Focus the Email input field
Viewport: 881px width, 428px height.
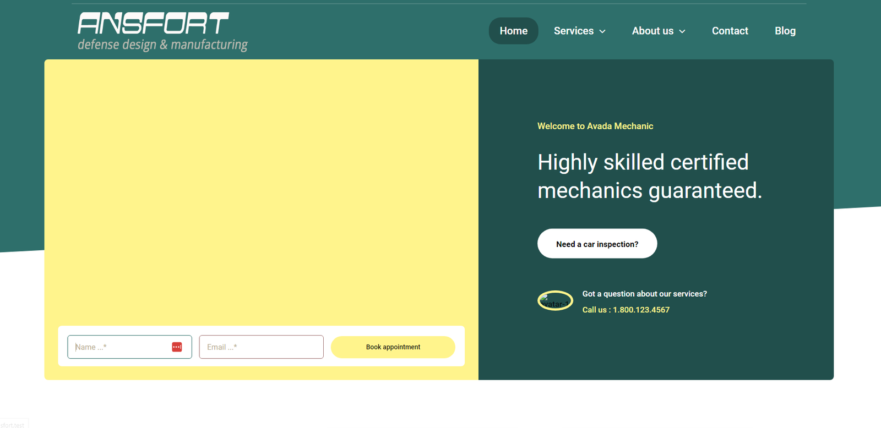pyautogui.click(x=261, y=347)
